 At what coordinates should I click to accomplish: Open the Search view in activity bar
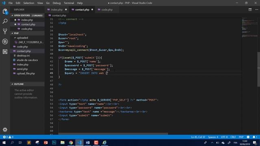click(5, 21)
